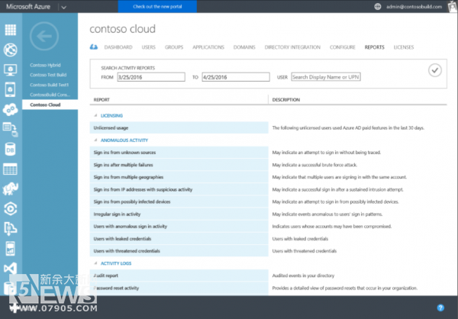Select Contoso Cloud directory

click(50, 105)
